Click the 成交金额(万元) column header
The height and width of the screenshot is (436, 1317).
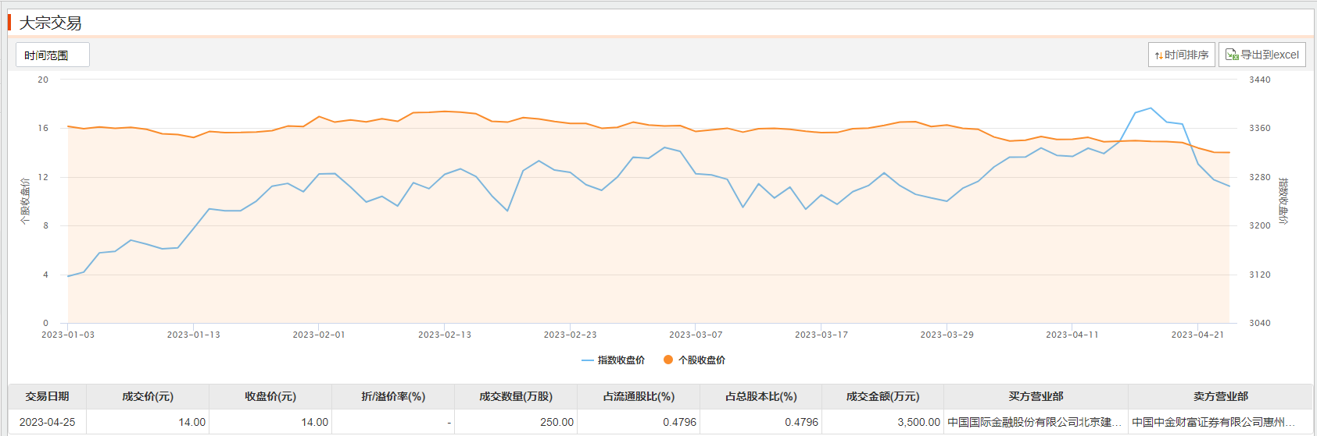882,396
